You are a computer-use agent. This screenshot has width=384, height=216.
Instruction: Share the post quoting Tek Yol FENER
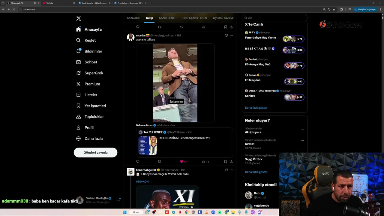[x=231, y=161]
